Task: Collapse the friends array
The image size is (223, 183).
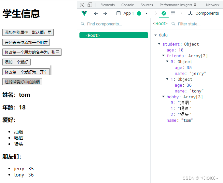Action: pyautogui.click(x=163, y=55)
